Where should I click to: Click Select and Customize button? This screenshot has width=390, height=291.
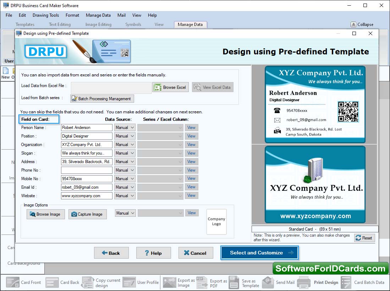pos(259,253)
